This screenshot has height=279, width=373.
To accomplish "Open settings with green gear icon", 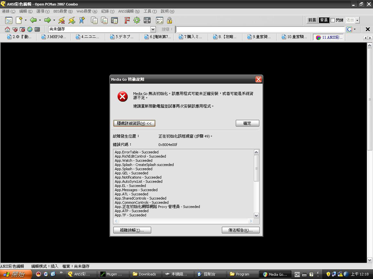I will coord(137,20).
